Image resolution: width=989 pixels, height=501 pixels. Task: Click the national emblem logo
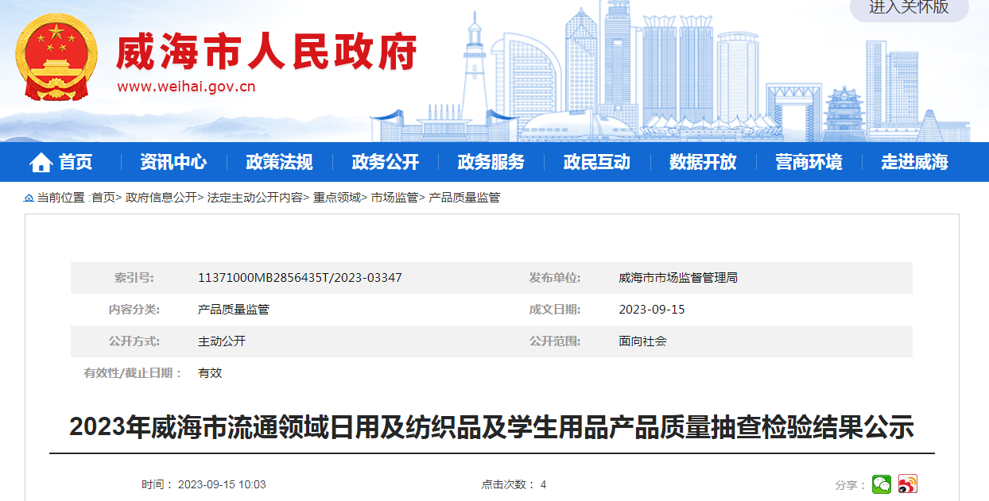click(56, 57)
